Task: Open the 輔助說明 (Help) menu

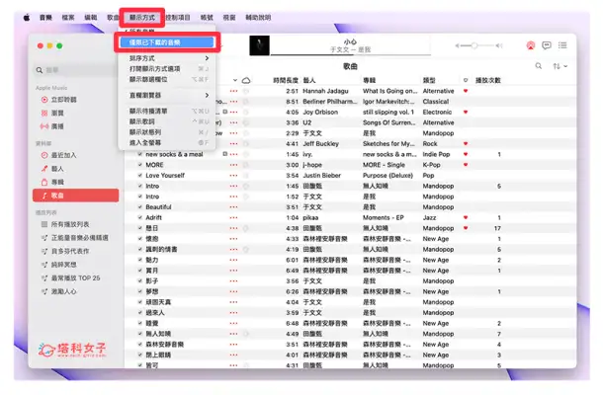Action: [x=258, y=18]
